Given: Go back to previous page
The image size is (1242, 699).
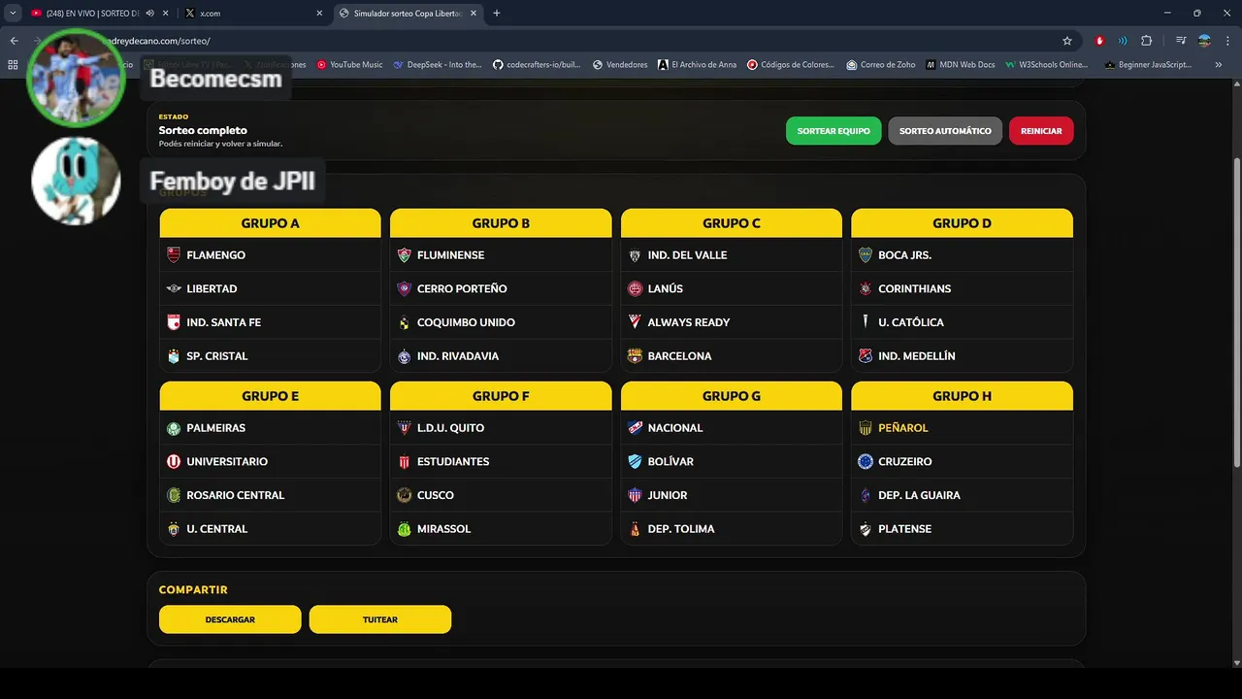Looking at the screenshot, I should click(15, 41).
